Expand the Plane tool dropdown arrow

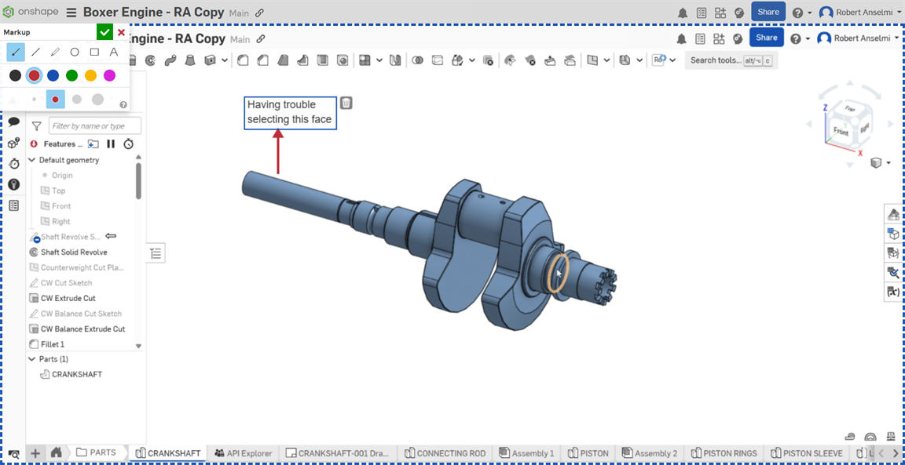point(607,60)
